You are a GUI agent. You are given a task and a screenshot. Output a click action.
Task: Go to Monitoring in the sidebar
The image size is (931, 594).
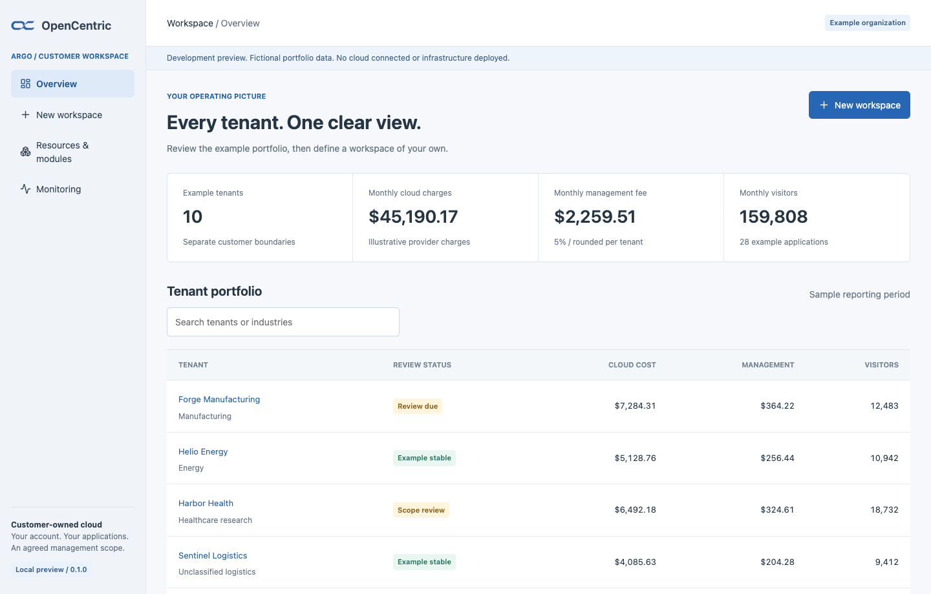pyautogui.click(x=72, y=189)
